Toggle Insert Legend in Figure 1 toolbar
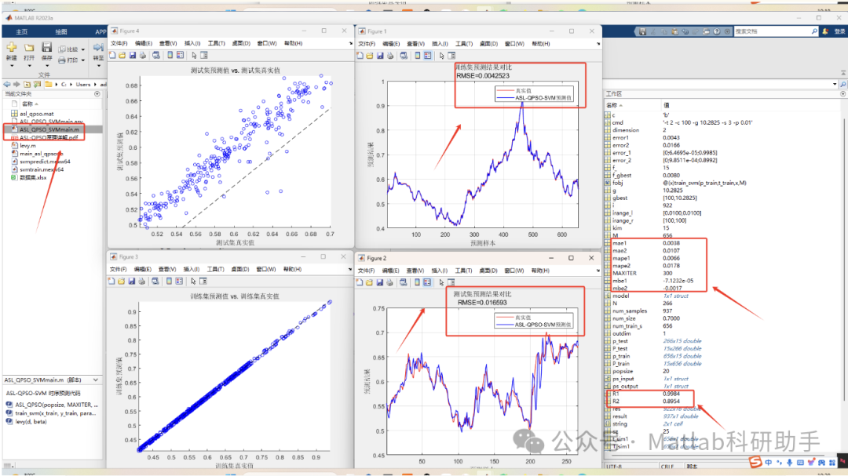This screenshot has width=848, height=476. click(x=428, y=56)
